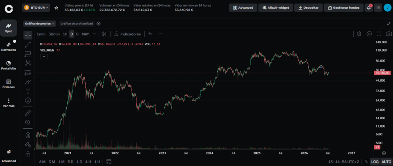
Task: Select the zoom-in tool
Action: click(28, 122)
